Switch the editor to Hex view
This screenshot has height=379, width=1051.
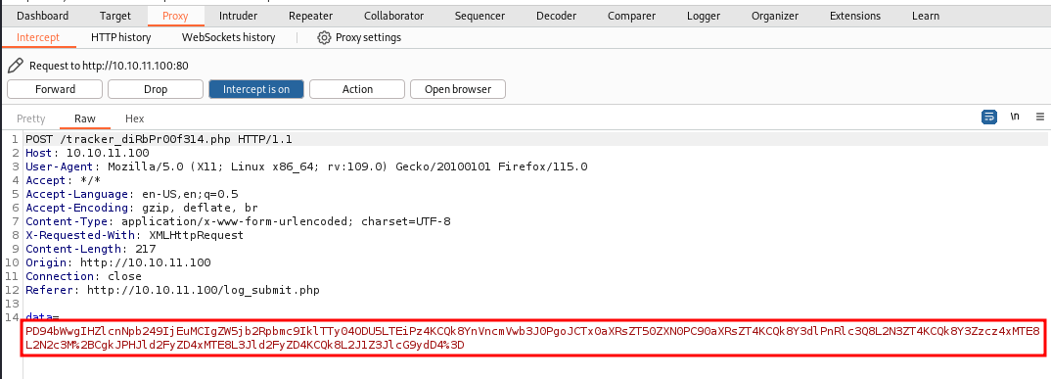135,118
